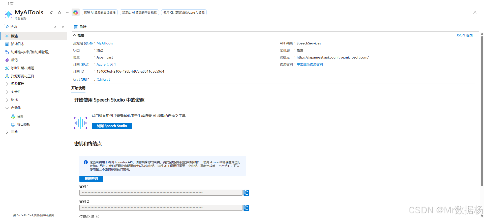Click the 密钥 2 masked field
Image resolution: width=484 pixels, height=218 pixels.
pyautogui.click(x=161, y=208)
